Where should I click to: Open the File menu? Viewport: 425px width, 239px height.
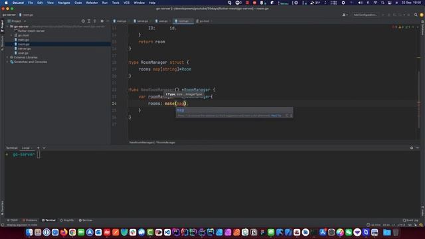[x=31, y=3]
